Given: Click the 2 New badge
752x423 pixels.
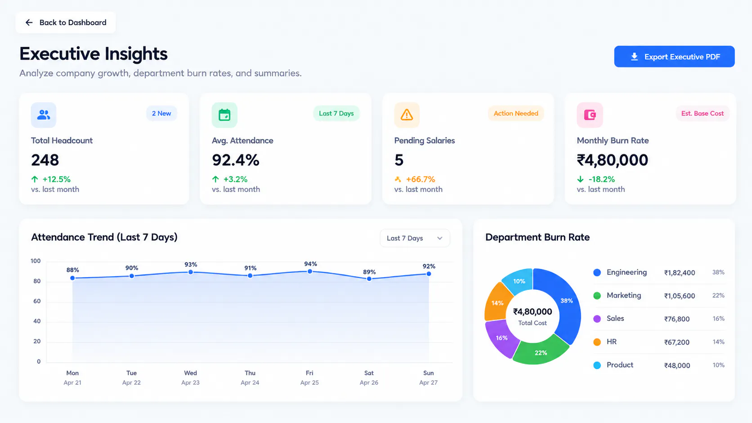Looking at the screenshot, I should [161, 113].
